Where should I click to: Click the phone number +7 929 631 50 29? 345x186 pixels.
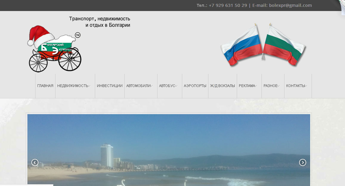pos(228,5)
